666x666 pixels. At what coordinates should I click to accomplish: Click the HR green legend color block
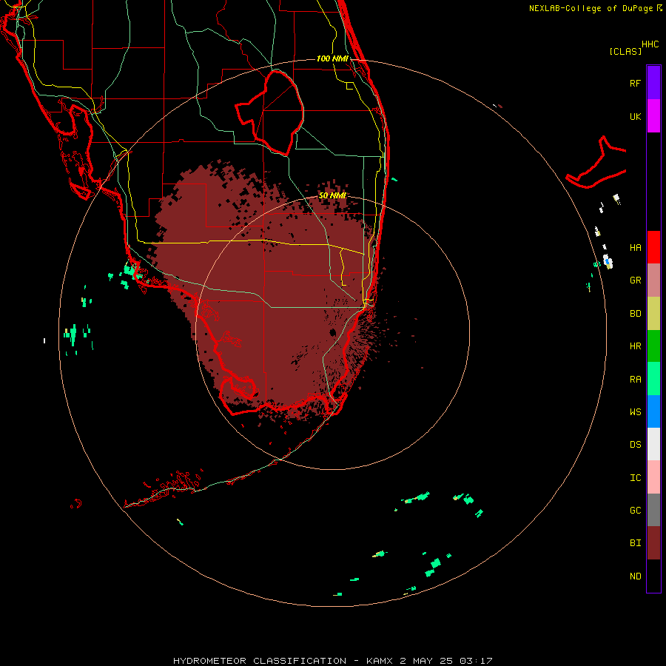point(653,346)
